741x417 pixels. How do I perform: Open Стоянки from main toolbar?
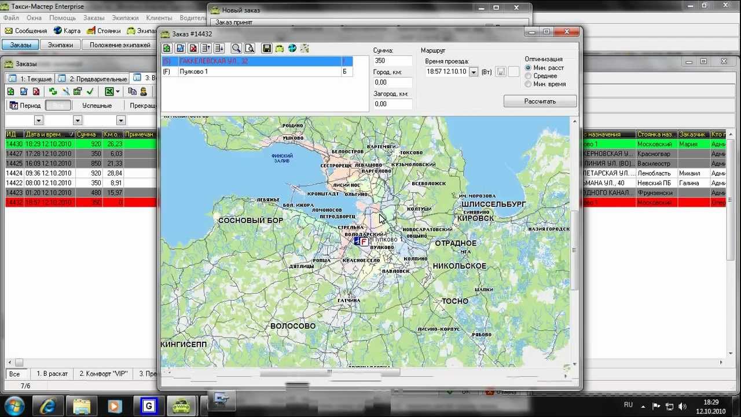pyautogui.click(x=104, y=31)
